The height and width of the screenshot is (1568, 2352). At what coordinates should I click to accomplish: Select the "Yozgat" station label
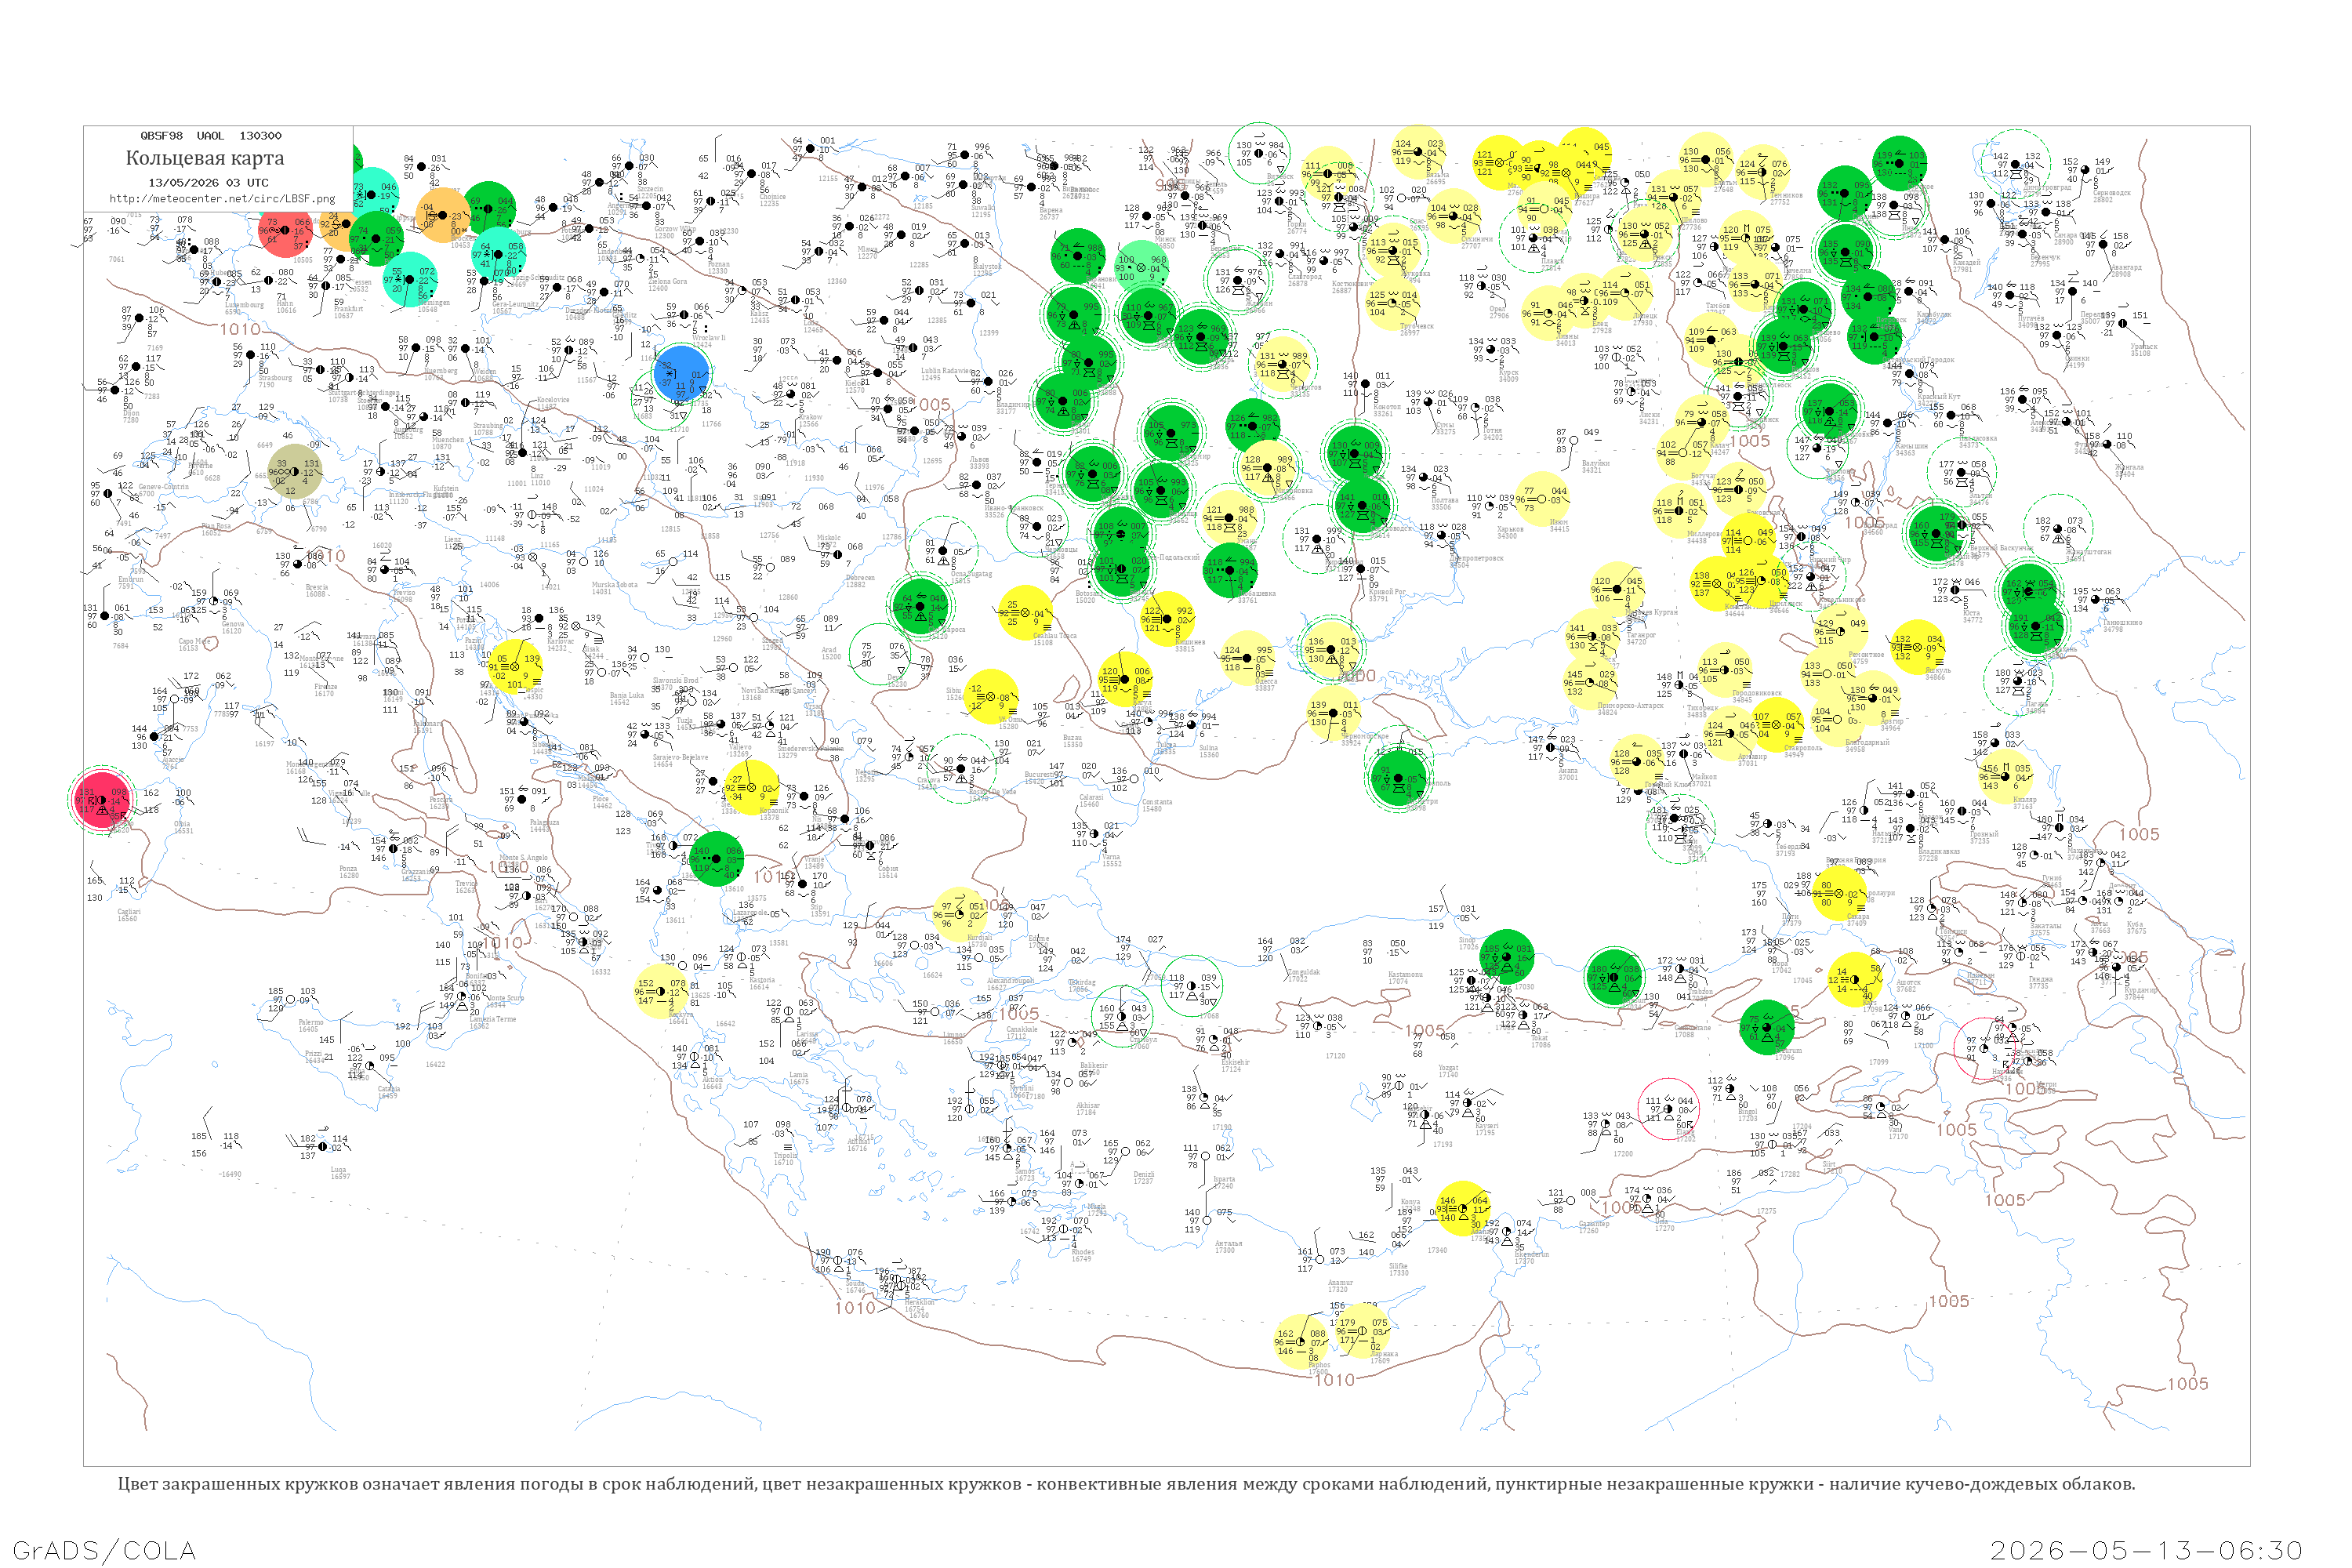click(1448, 1068)
